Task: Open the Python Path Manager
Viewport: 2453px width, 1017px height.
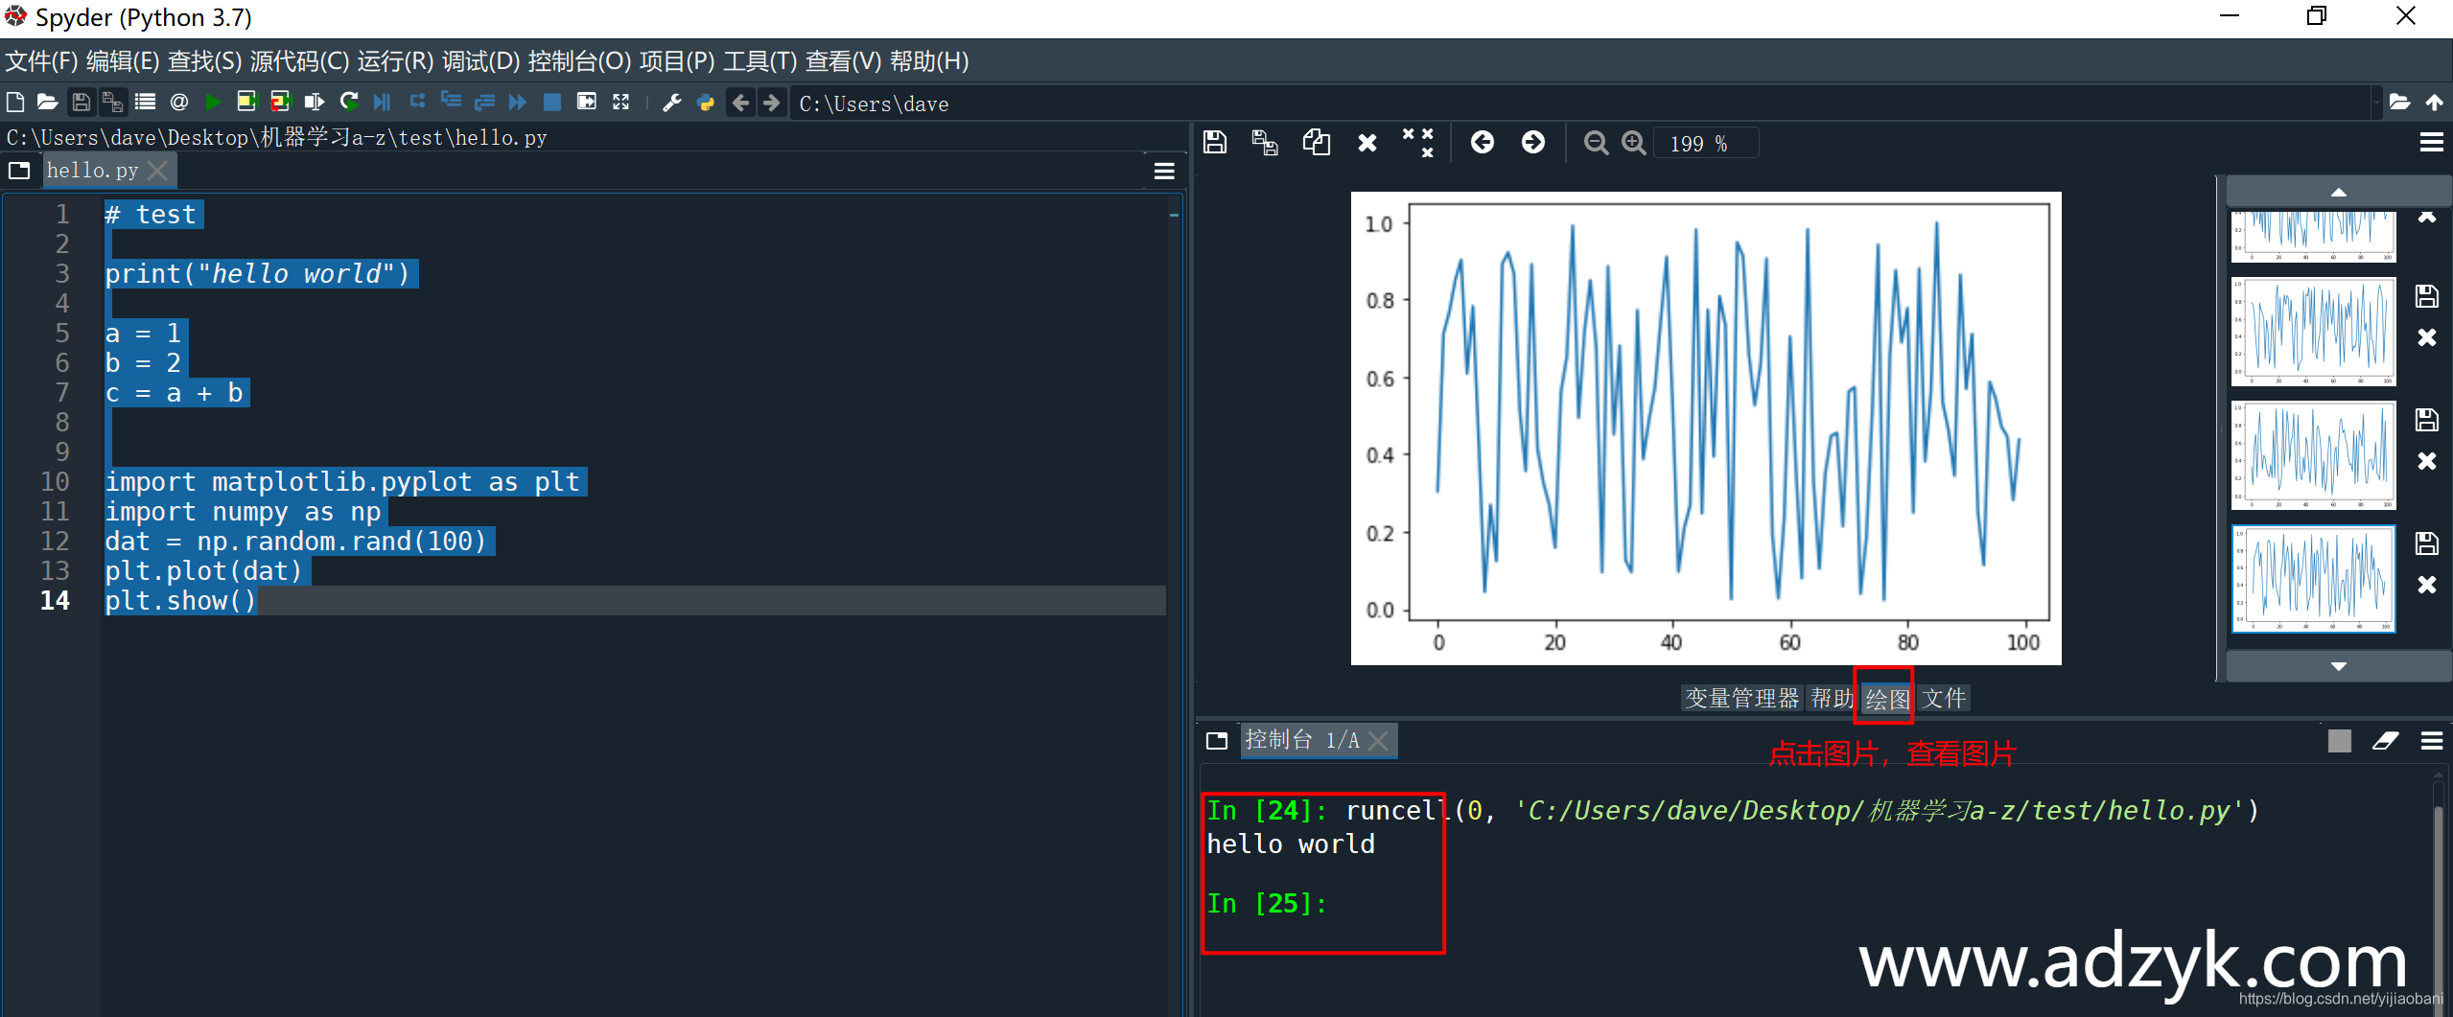Action: (x=706, y=103)
